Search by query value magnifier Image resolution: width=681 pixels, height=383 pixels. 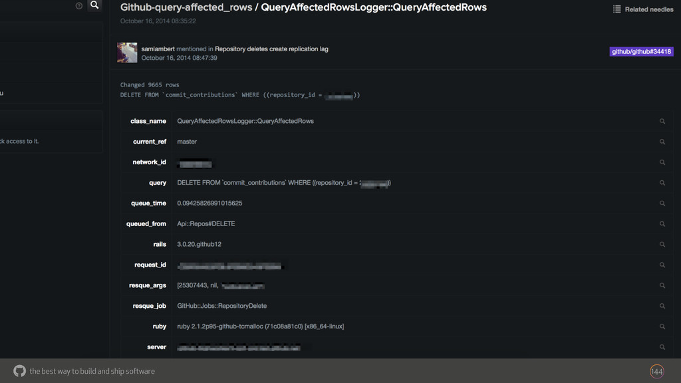662,183
